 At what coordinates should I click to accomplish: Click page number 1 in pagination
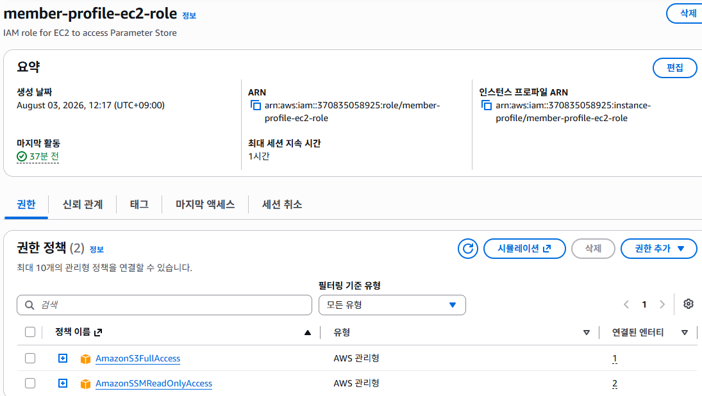click(644, 305)
